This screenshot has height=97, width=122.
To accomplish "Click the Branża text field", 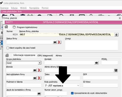I will 19,70.
